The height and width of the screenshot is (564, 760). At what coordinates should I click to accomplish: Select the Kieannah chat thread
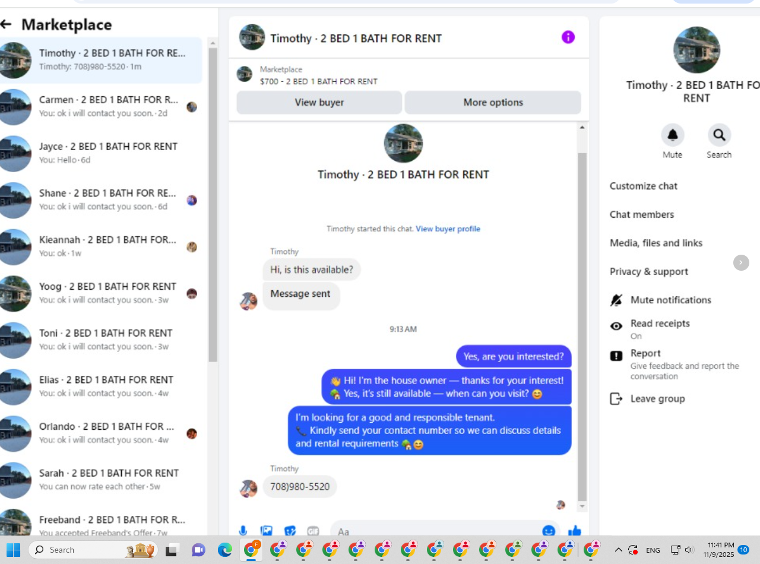(101, 247)
